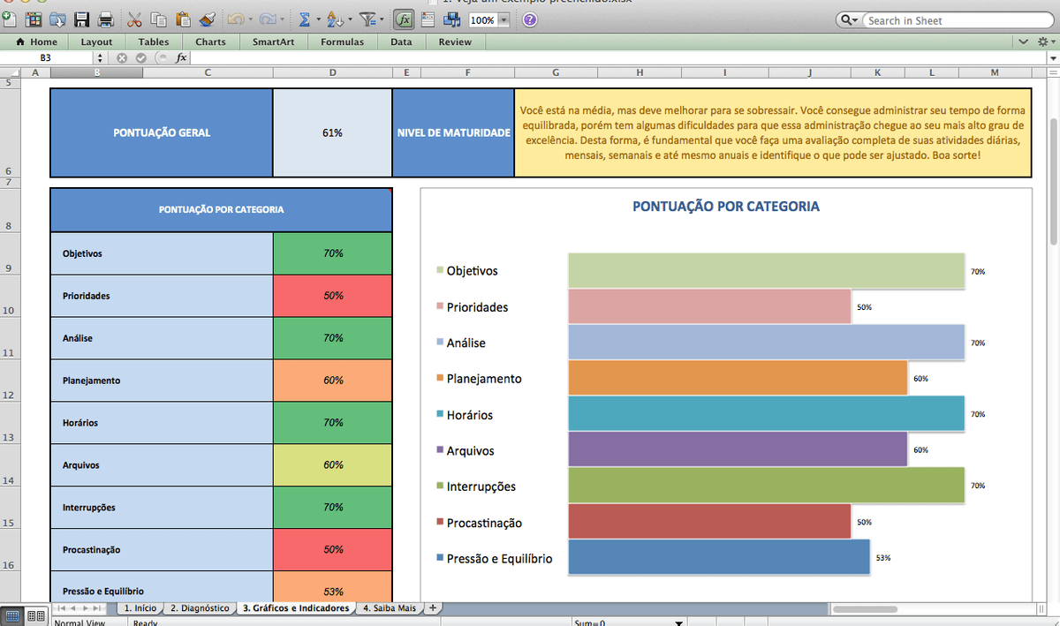Click the Name Box showing B3
The width and height of the screenshot is (1060, 626).
pos(46,57)
